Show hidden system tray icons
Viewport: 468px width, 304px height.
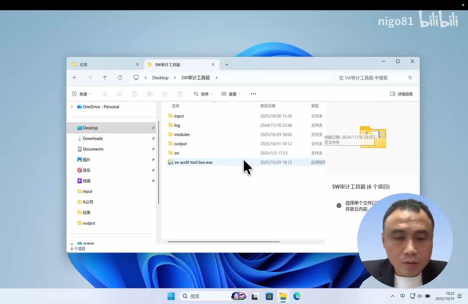point(392,296)
